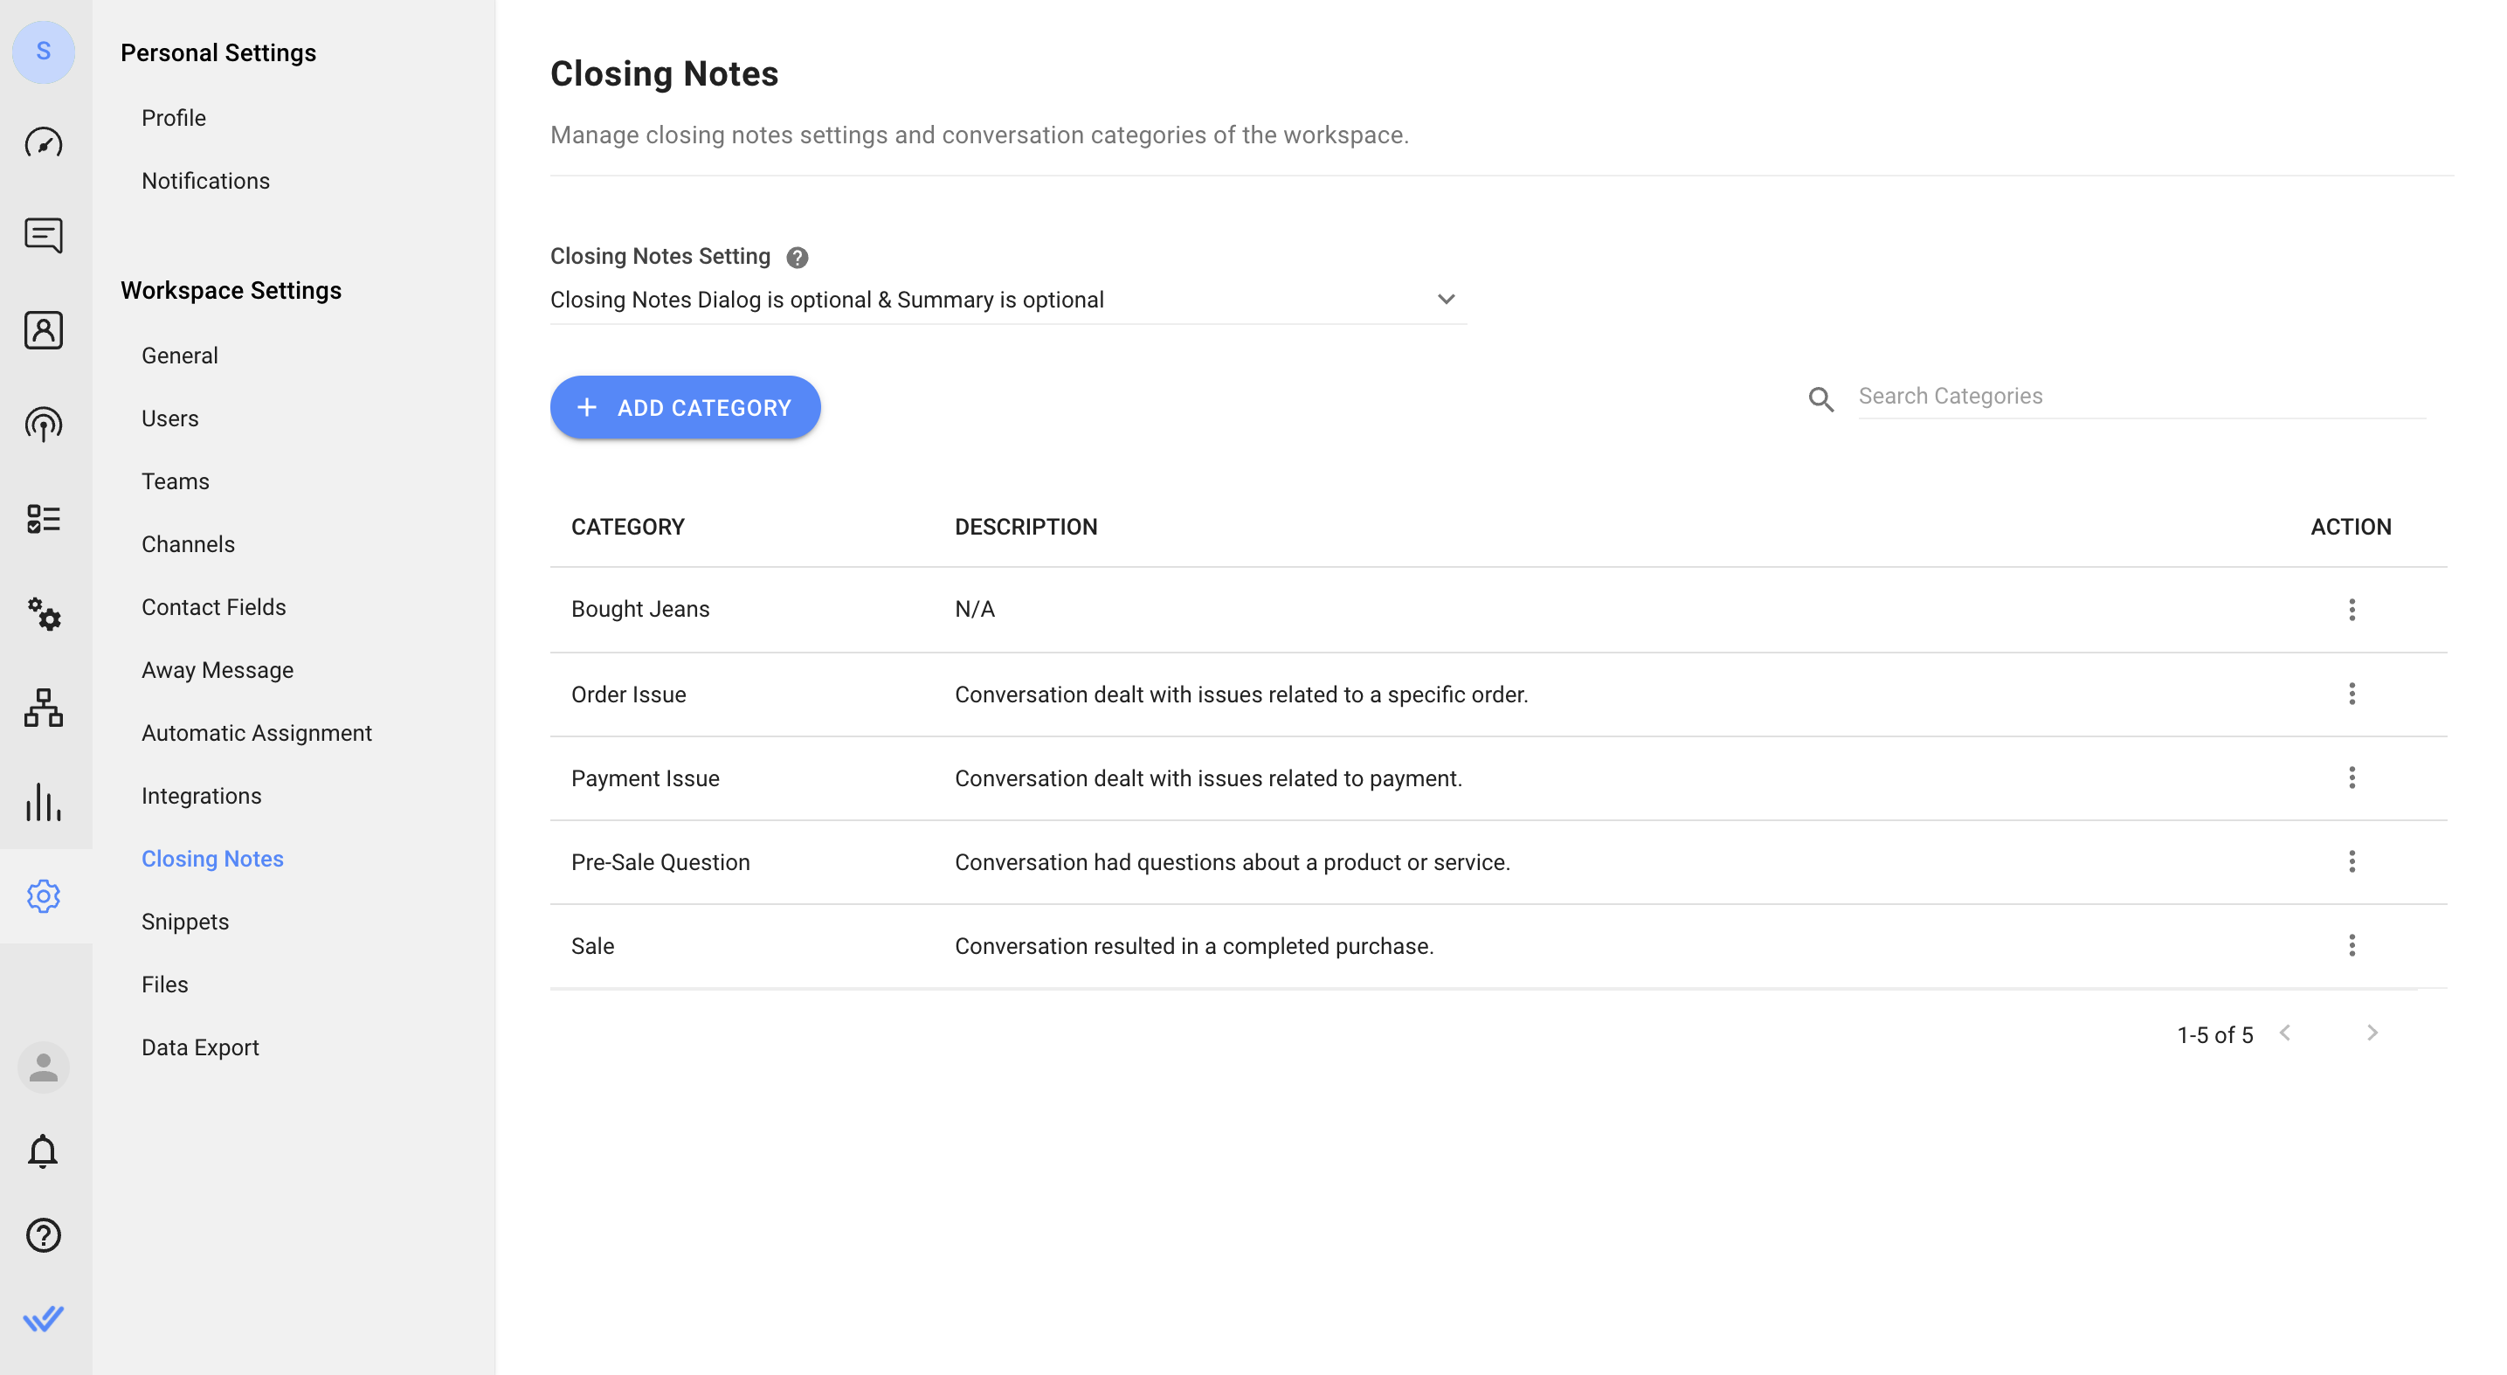Open action menu for Order Issue
The image size is (2507, 1375).
tap(2352, 694)
